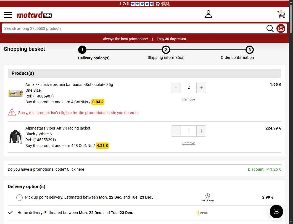Remove the Alpinestars racing jacket
This screenshot has width=293, height=224.
(189, 143)
